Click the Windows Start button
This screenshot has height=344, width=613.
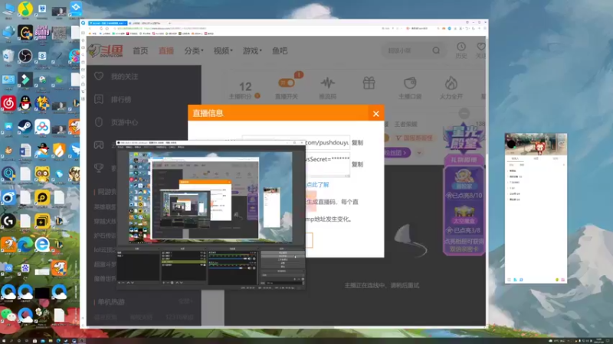click(4, 340)
